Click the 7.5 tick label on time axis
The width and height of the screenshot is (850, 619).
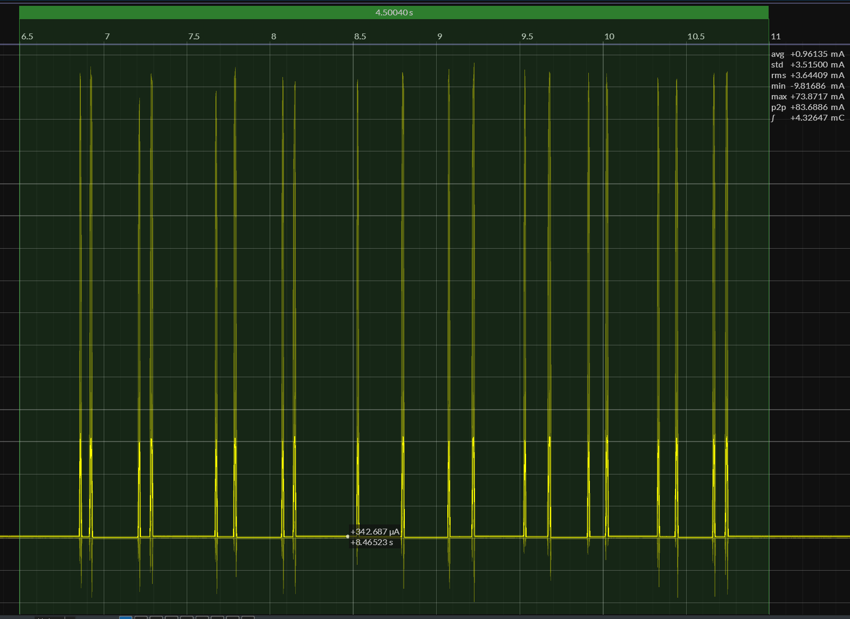[194, 37]
